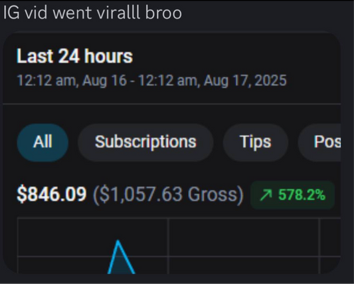Click the 578.2% growth percentage
Viewport: 354px width, 284px height.
pyautogui.click(x=302, y=195)
